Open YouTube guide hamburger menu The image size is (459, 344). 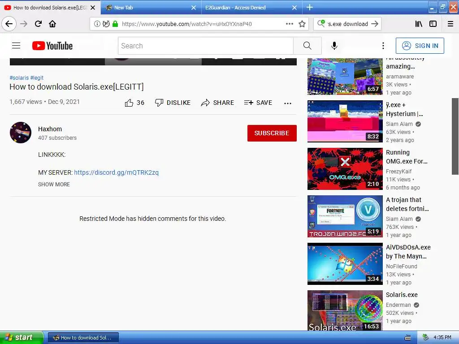16,46
